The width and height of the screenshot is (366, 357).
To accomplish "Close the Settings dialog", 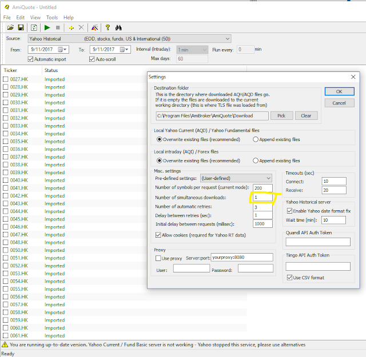I will click(x=353, y=77).
